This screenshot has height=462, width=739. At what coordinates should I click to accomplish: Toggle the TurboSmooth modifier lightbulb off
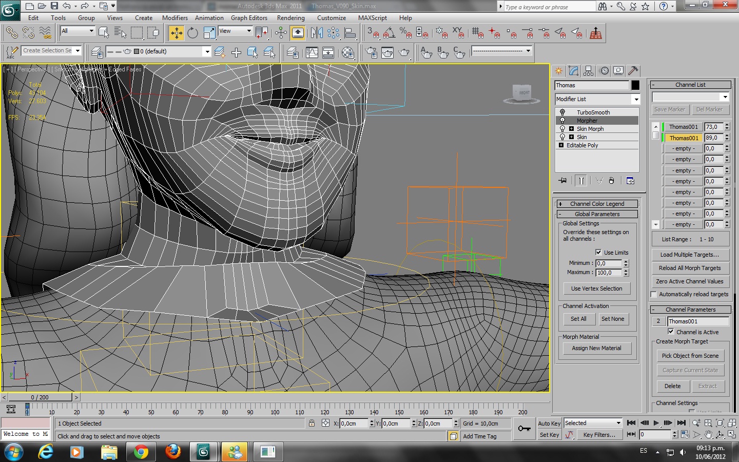(562, 112)
